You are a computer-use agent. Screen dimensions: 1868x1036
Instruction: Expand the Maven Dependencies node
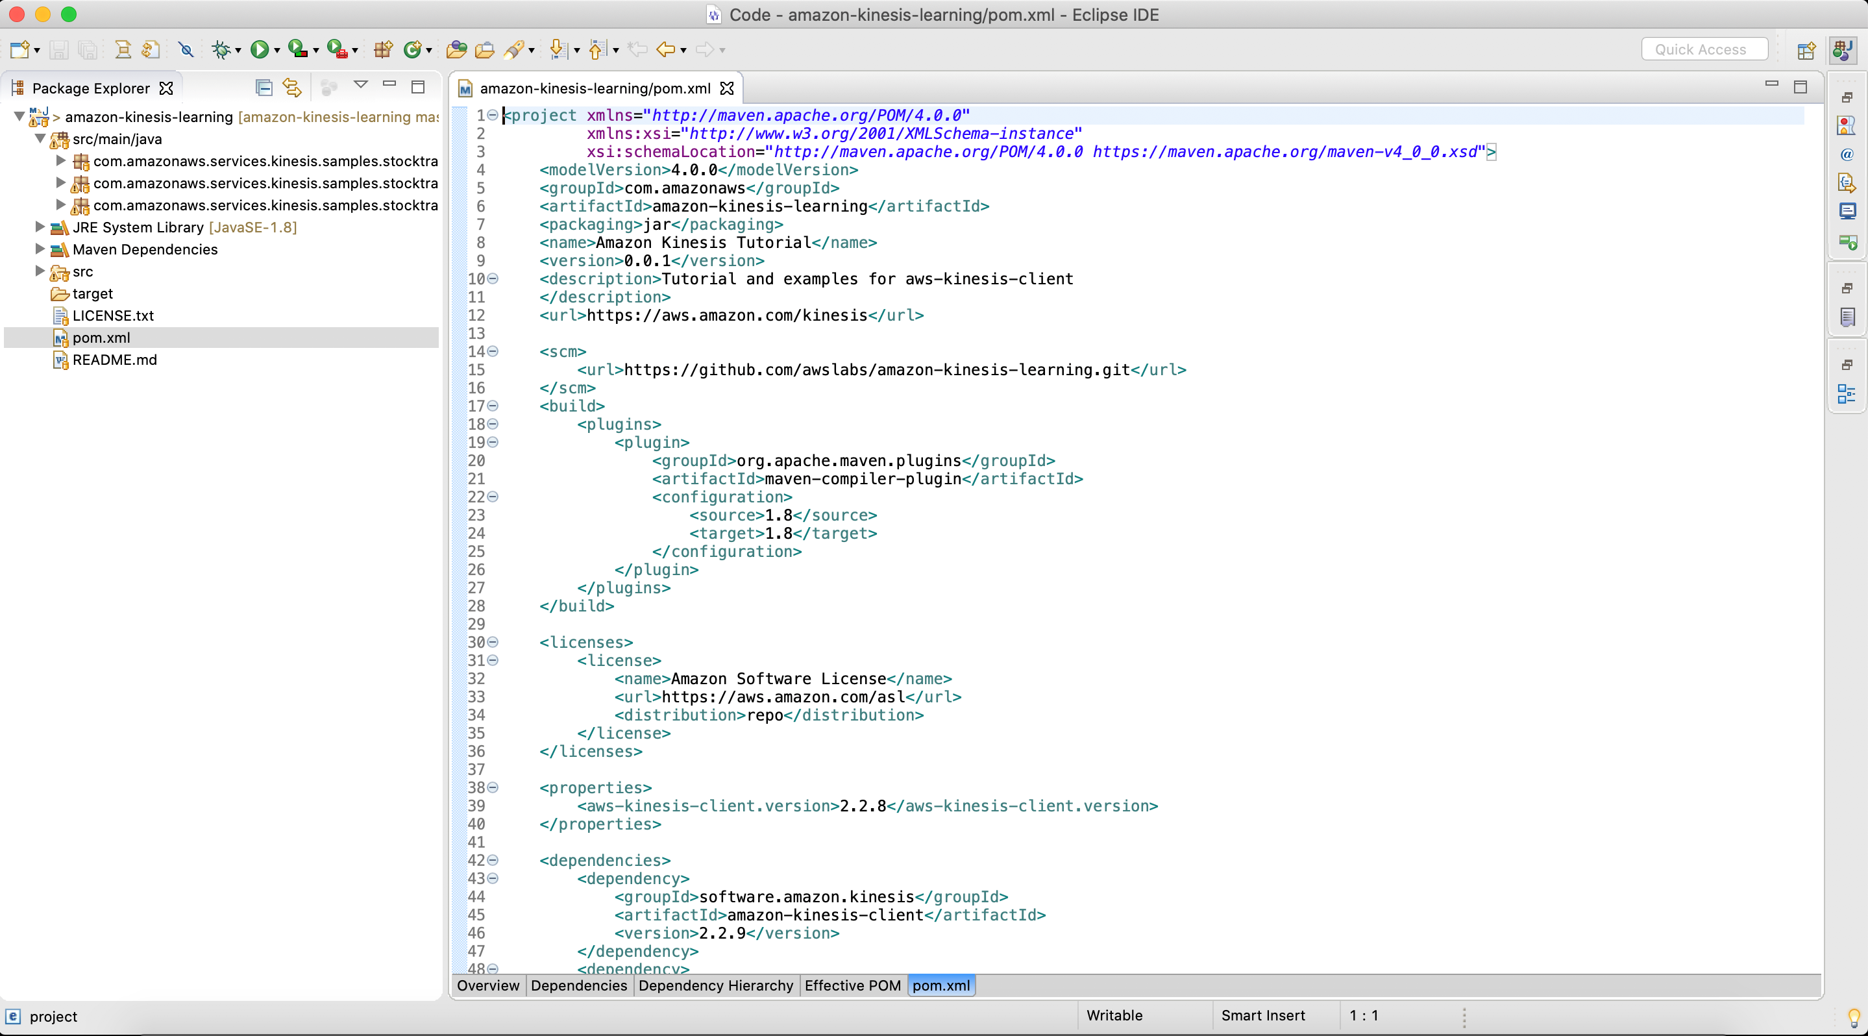tap(40, 249)
